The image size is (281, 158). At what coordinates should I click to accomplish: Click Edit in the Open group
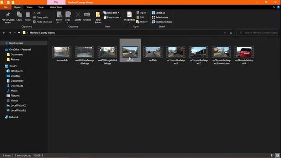(x=140, y=18)
